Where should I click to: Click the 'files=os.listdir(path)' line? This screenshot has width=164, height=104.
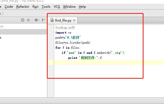coord(73,43)
